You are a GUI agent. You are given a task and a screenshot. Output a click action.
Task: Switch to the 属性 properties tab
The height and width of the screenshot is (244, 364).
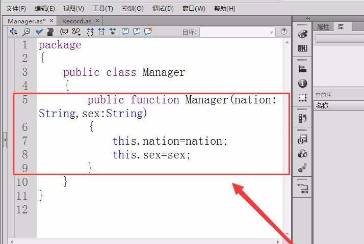click(x=323, y=26)
